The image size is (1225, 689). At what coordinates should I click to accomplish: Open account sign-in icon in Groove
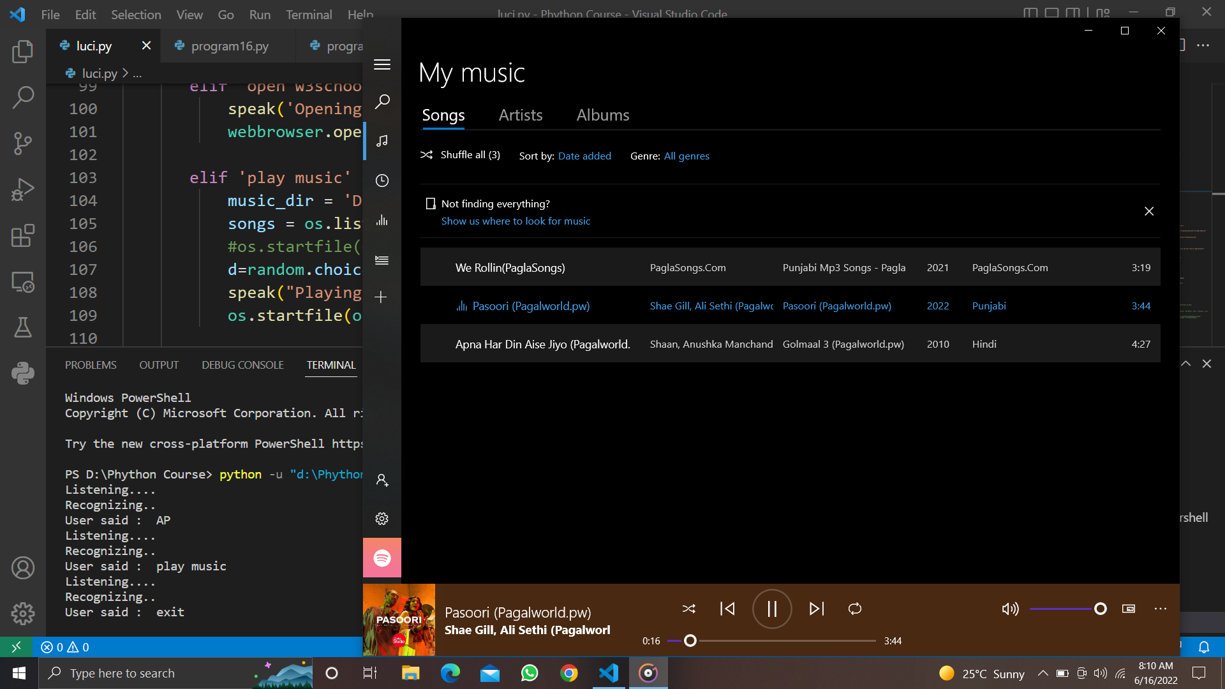(x=382, y=480)
